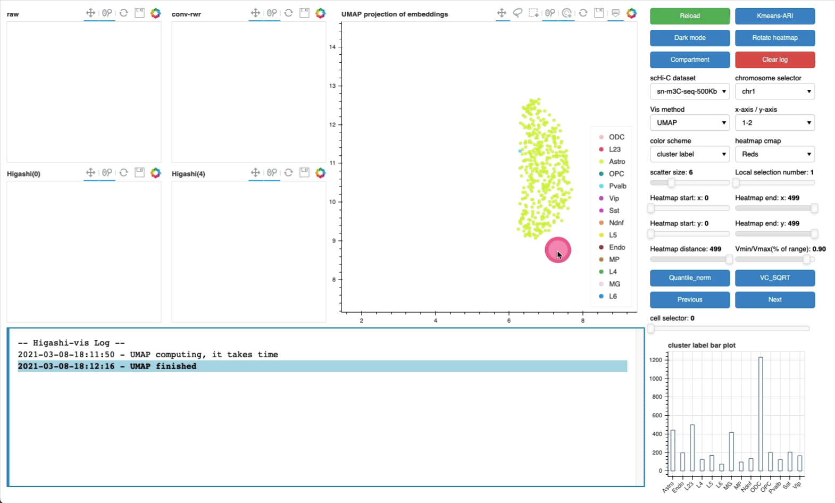Open the color scheme dropdown

click(690, 154)
